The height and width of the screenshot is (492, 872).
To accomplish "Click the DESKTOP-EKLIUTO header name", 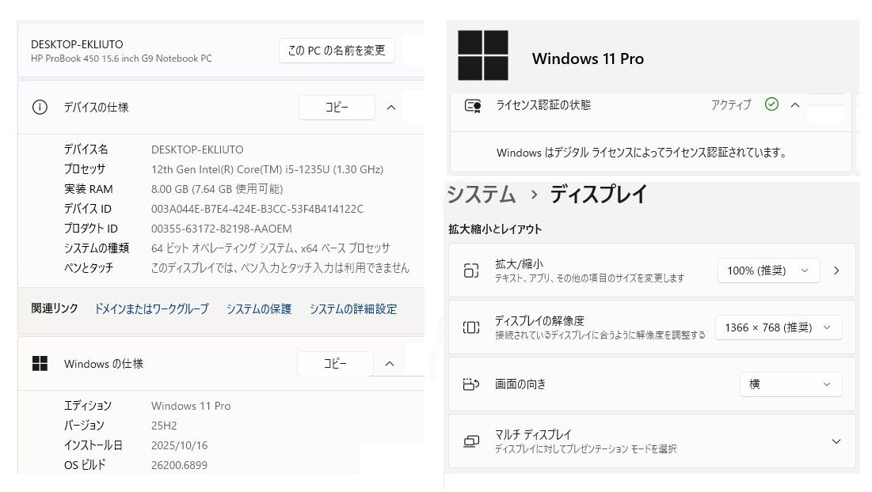I will pos(77,44).
